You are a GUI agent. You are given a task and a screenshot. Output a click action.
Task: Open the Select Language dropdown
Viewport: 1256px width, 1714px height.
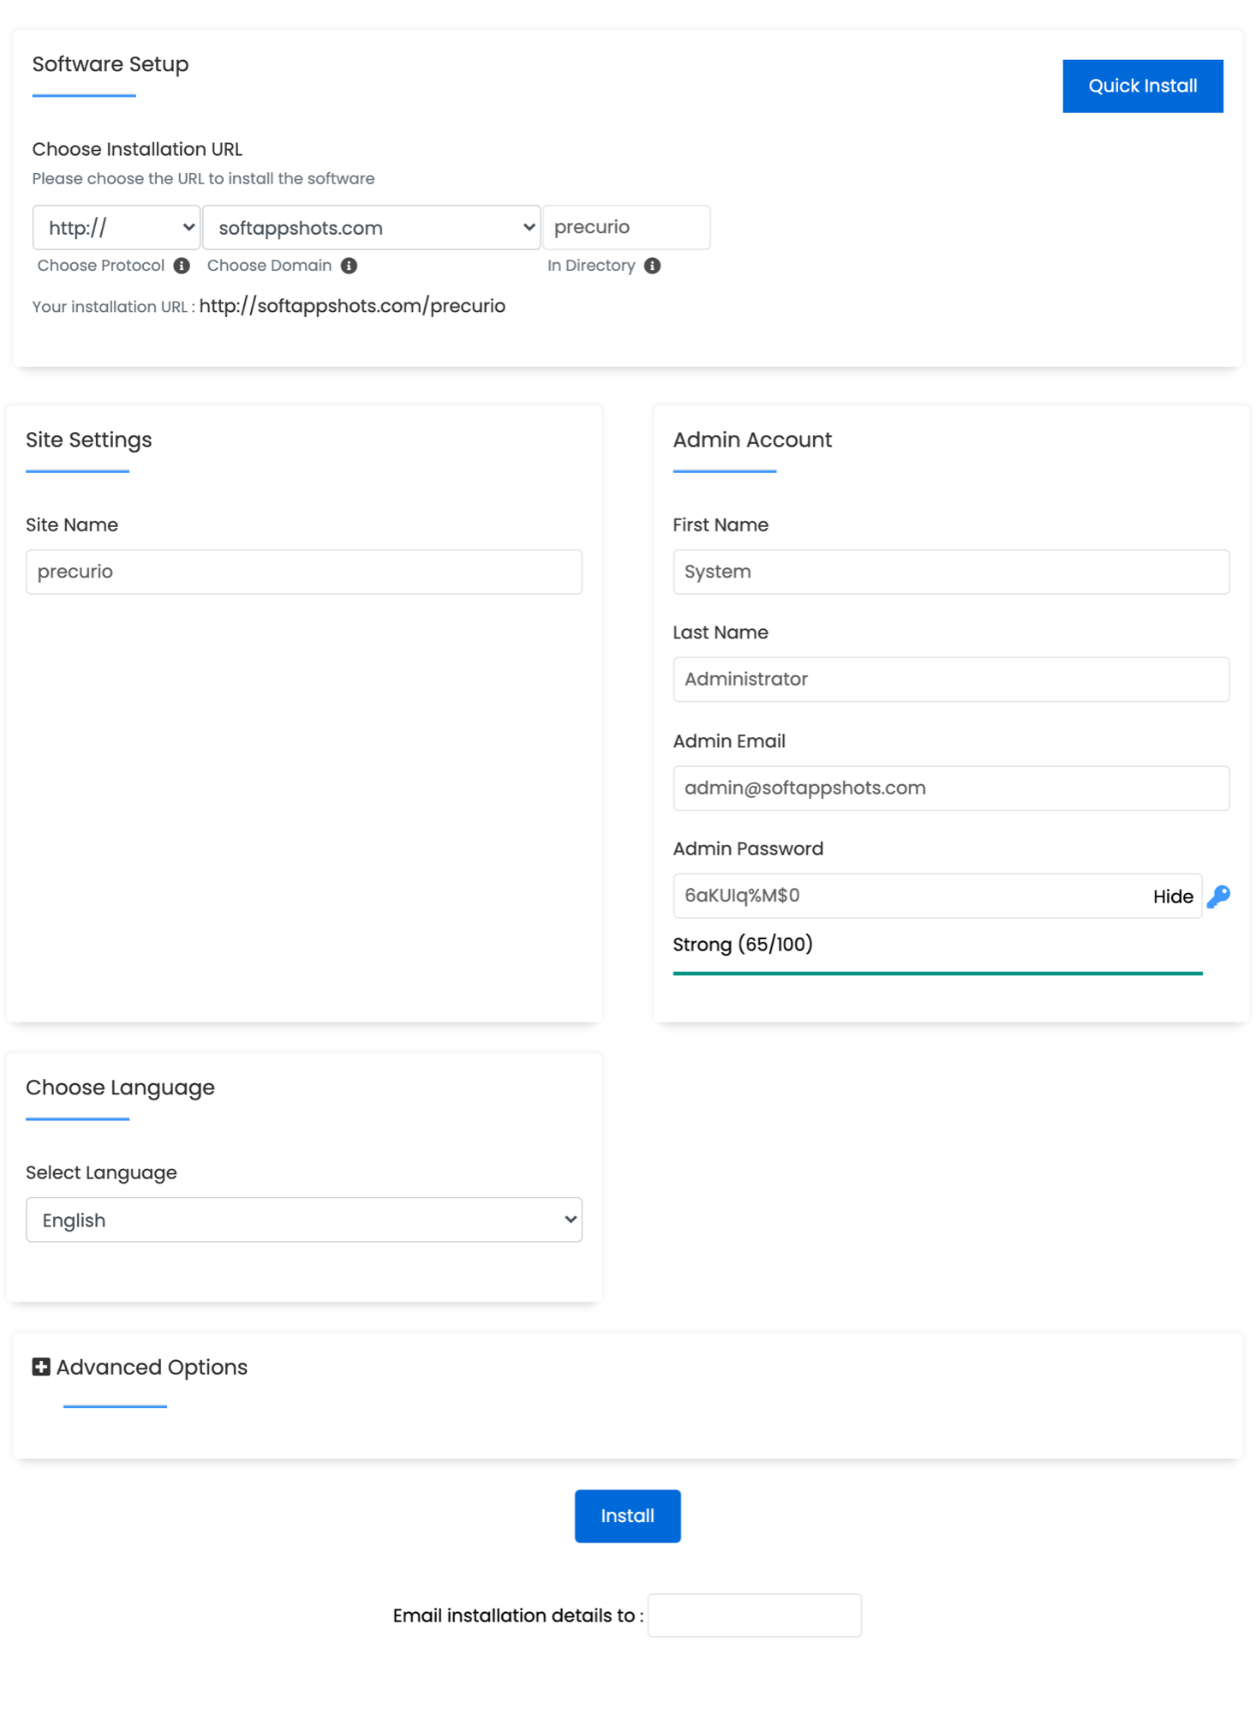click(x=304, y=1220)
